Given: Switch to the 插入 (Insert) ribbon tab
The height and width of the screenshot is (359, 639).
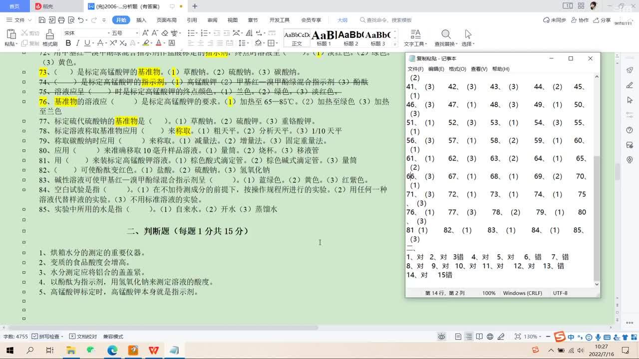Looking at the screenshot, I should pyautogui.click(x=141, y=20).
